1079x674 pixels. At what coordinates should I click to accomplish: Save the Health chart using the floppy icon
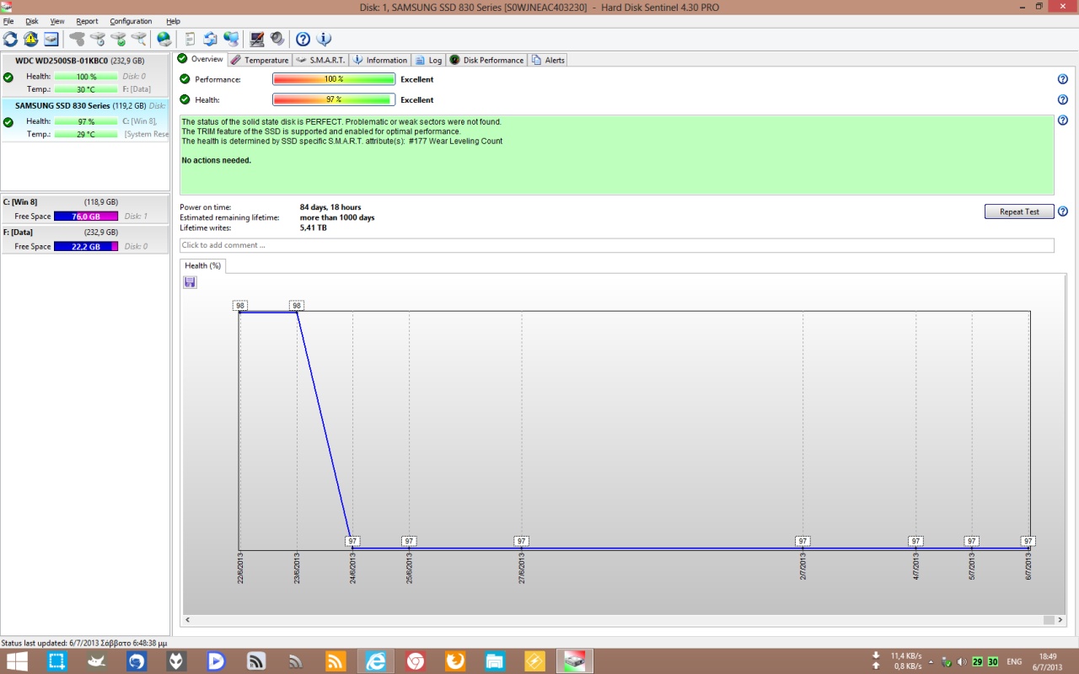pyautogui.click(x=190, y=282)
